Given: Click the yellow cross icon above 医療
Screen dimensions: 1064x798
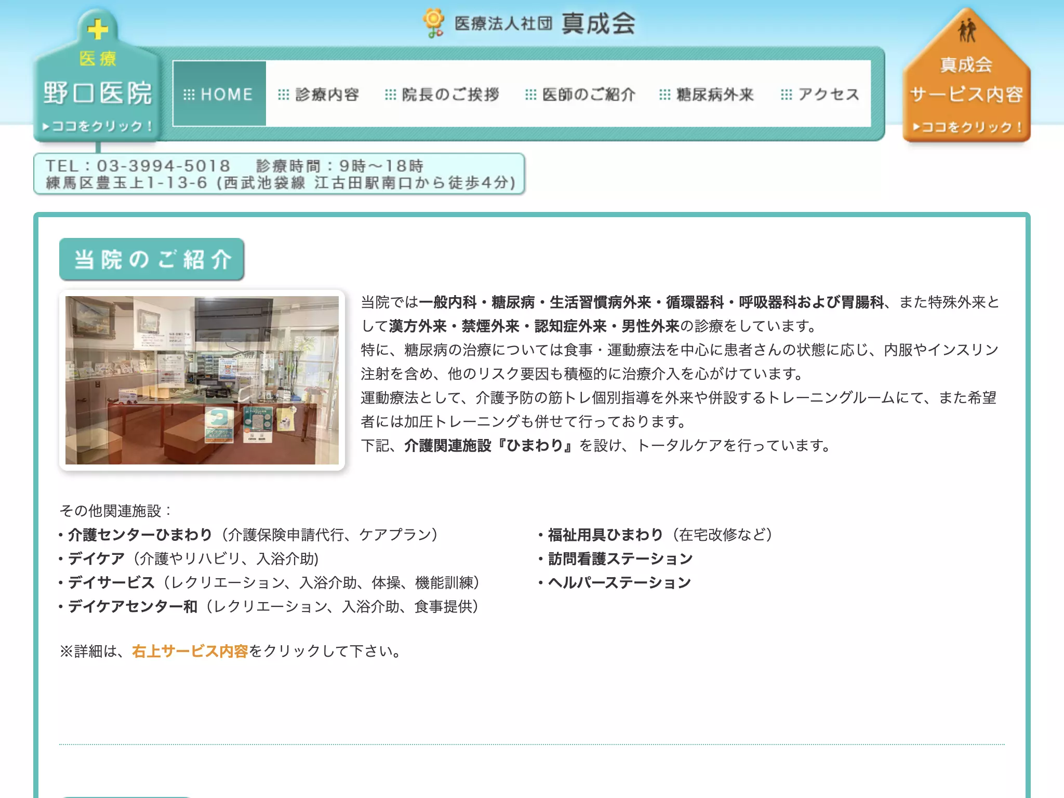Looking at the screenshot, I should coord(98,29).
